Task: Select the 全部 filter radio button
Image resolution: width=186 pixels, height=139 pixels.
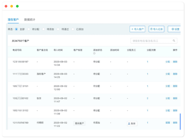Action: pyautogui.click(x=17, y=29)
